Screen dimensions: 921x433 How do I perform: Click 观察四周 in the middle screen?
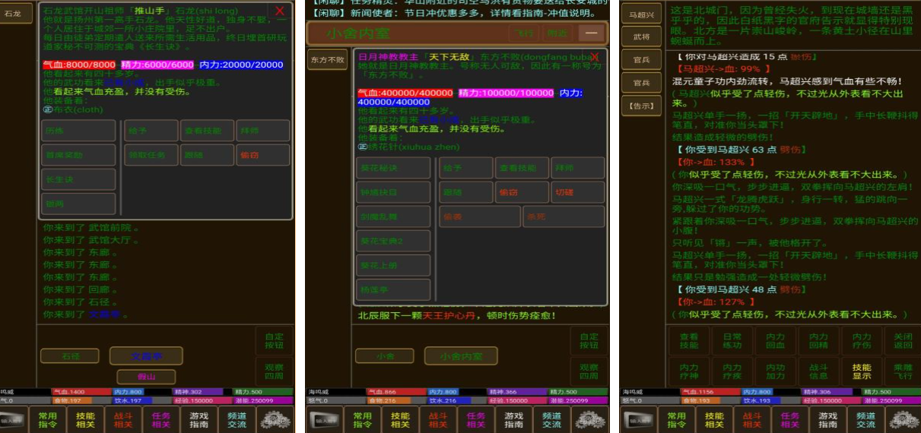pos(589,372)
